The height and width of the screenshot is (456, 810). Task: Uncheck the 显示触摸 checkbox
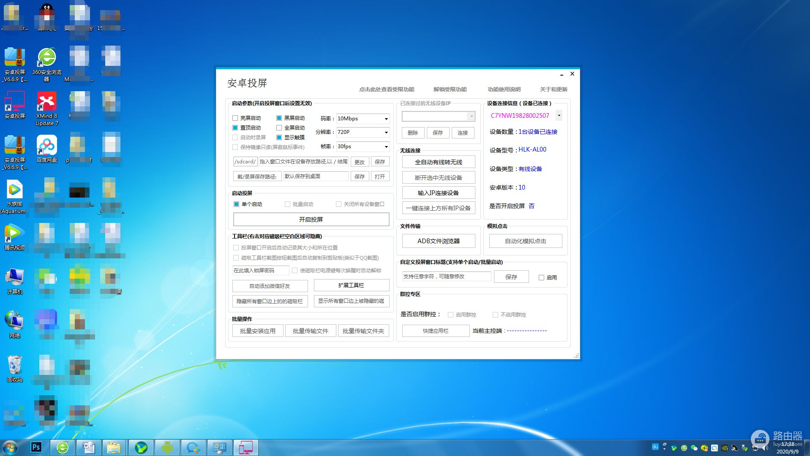click(279, 138)
